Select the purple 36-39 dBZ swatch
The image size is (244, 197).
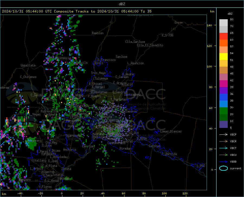pyautogui.click(x=223, y=91)
